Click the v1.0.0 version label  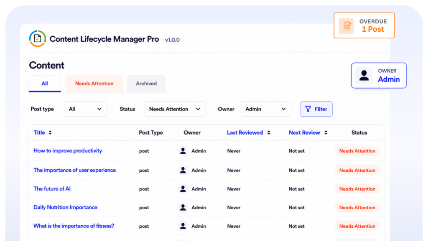(172, 40)
